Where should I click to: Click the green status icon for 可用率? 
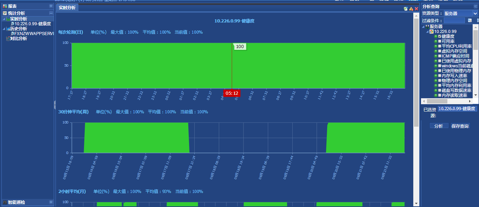pyautogui.click(x=436, y=41)
